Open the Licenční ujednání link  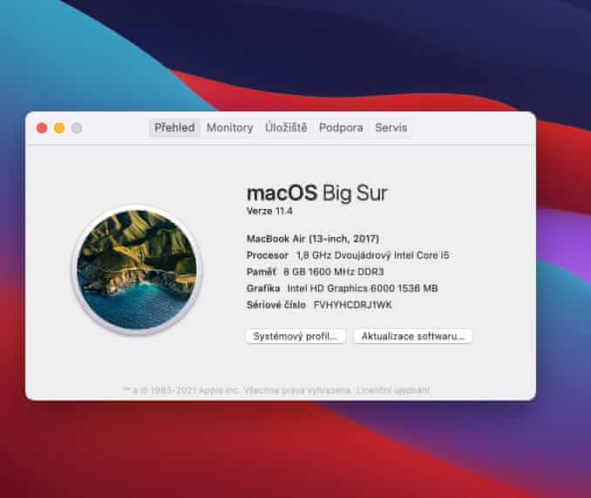click(x=393, y=390)
